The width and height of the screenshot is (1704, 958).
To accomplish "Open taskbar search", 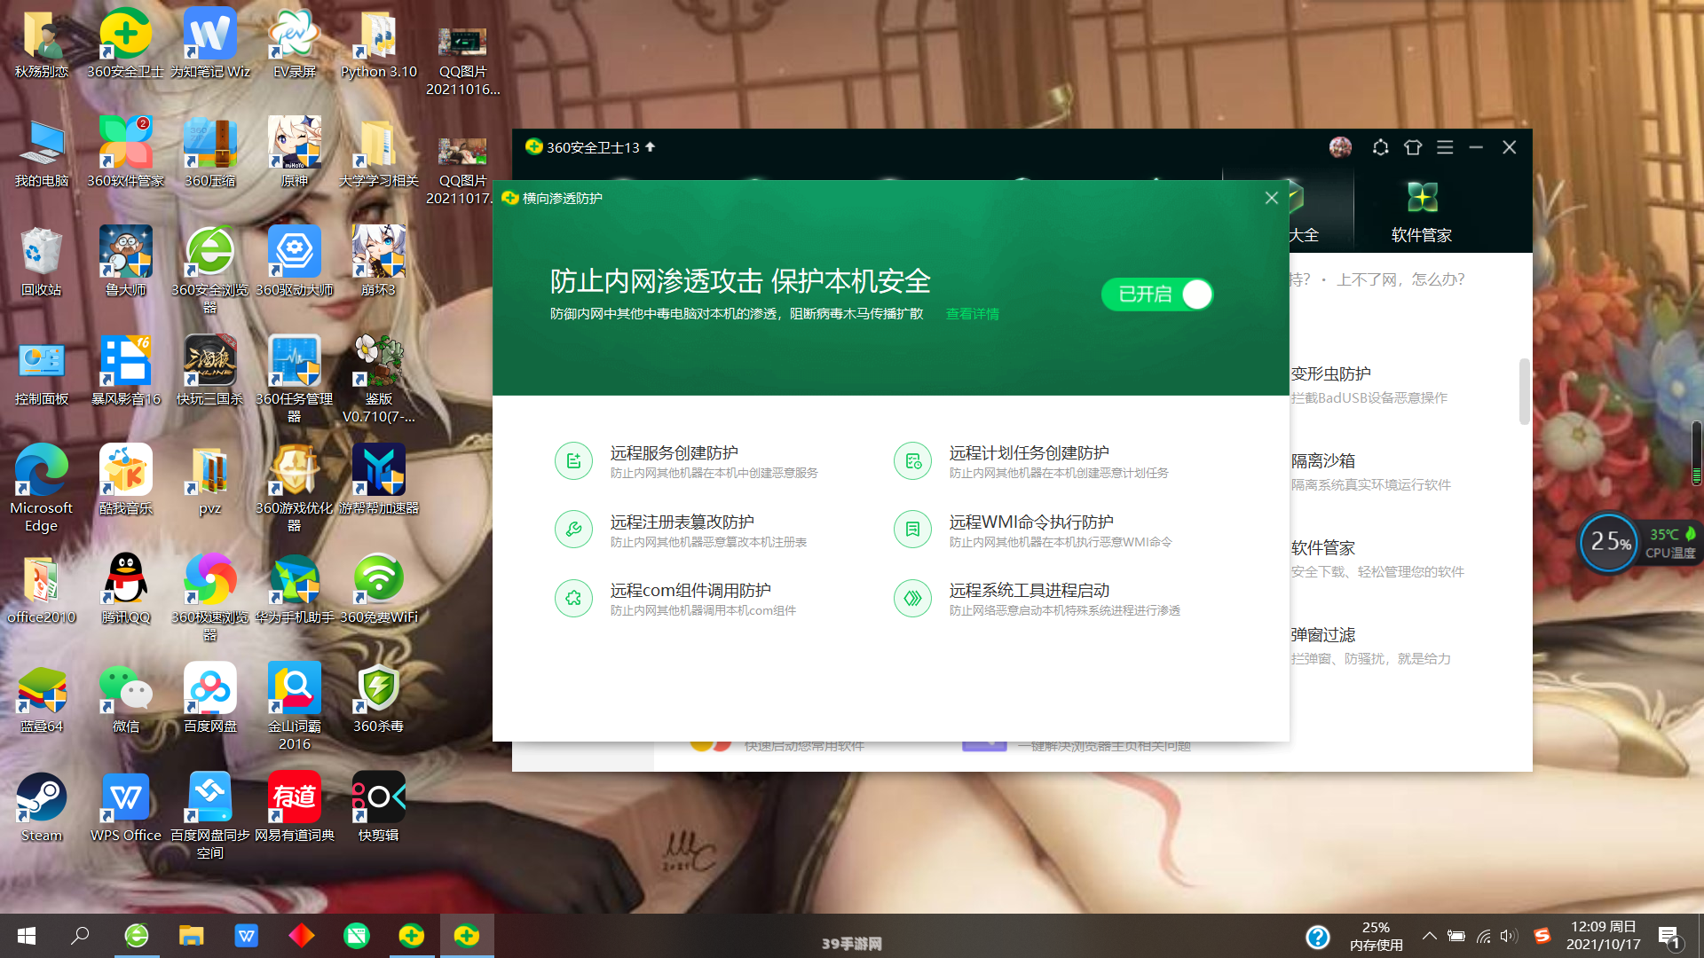I will 80,936.
